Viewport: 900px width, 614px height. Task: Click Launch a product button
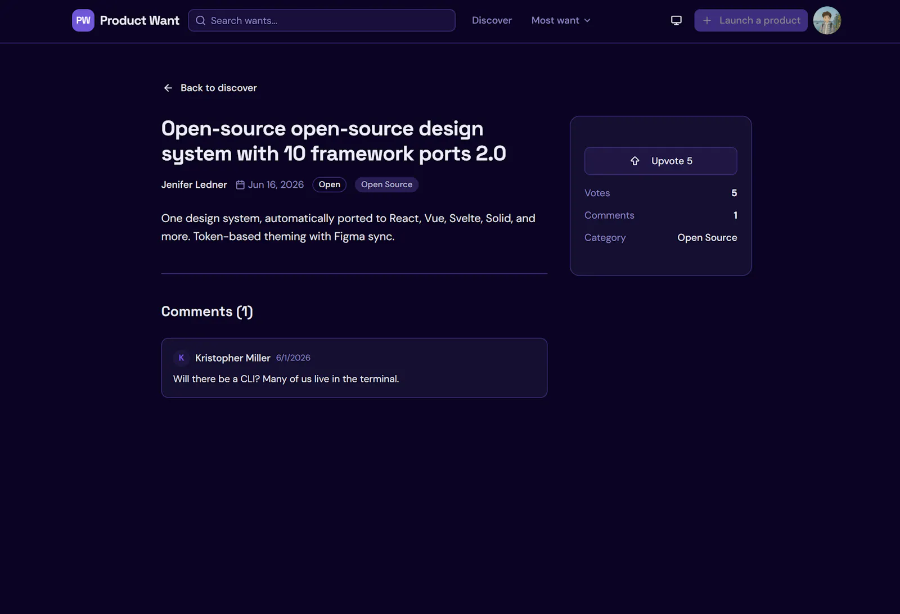tap(751, 20)
